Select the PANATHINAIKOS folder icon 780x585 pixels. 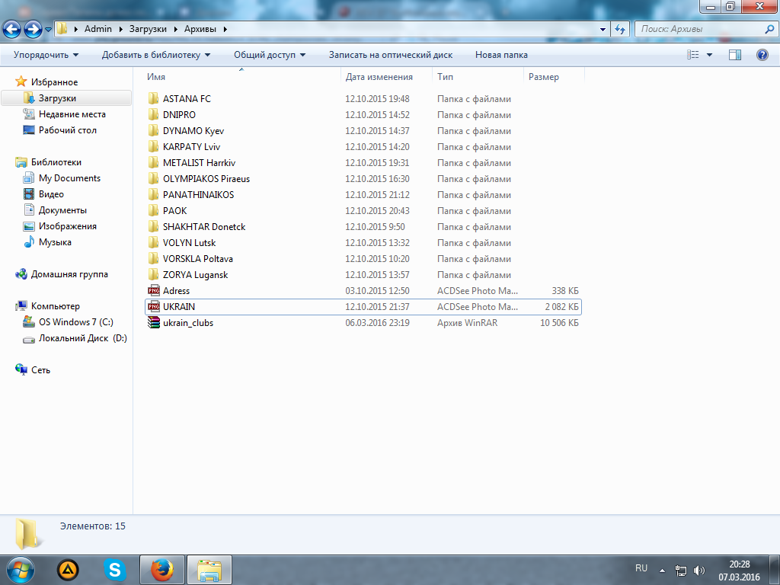pyautogui.click(x=154, y=194)
